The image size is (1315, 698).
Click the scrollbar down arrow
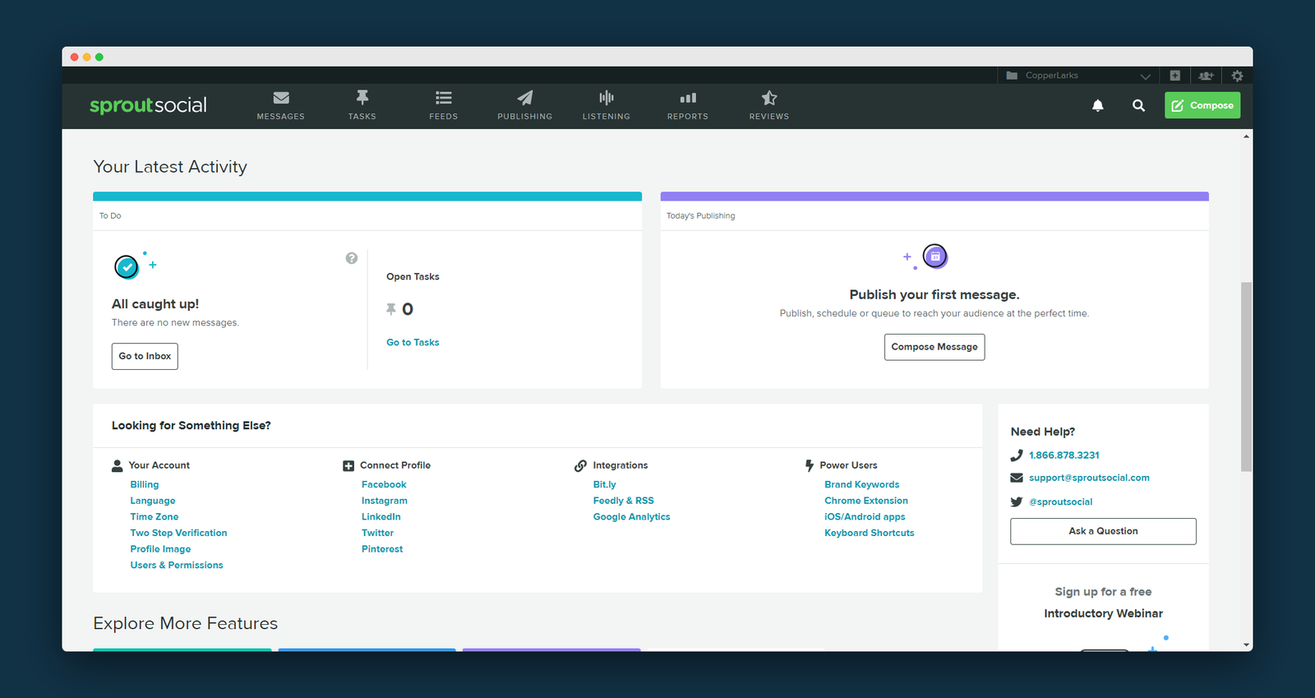1247,645
